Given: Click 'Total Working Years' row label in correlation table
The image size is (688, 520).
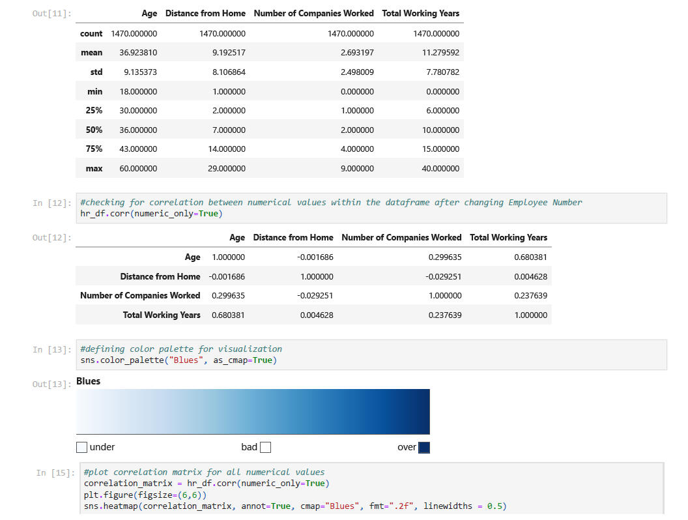Looking at the screenshot, I should (162, 315).
